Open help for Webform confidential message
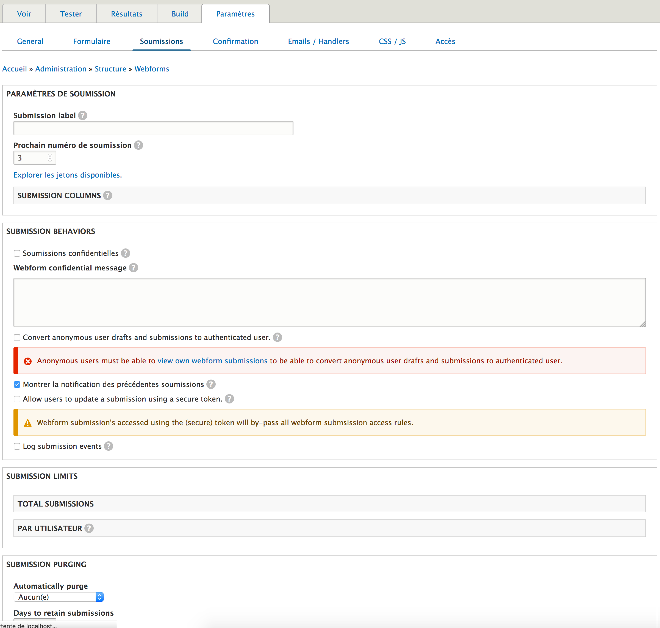This screenshot has height=628, width=660. click(133, 267)
